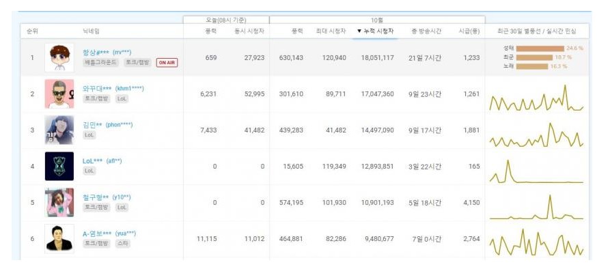Click 최근 30일 별풍선 / 실시간 민심 header
Viewport: 597px width, 269px height.
pos(537,31)
